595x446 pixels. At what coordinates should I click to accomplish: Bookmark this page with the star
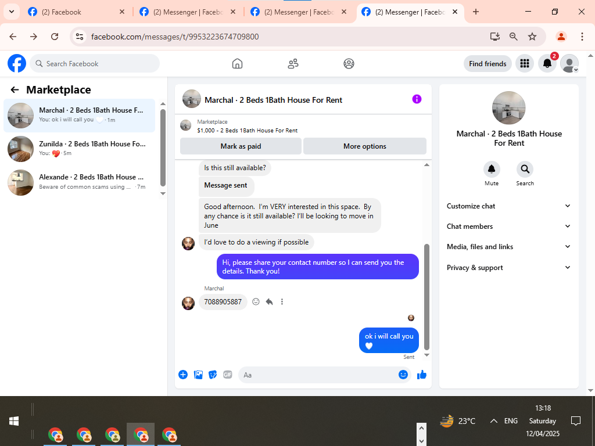click(x=532, y=37)
